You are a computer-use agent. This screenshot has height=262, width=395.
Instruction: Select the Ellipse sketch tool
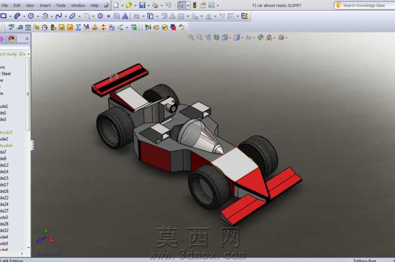[x=72, y=16]
